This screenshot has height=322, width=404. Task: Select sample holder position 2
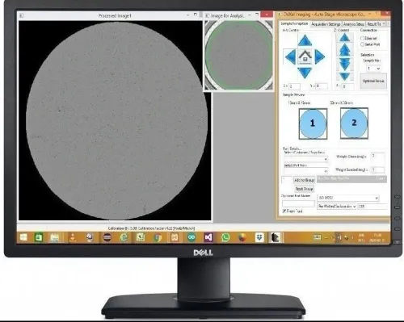click(x=354, y=123)
